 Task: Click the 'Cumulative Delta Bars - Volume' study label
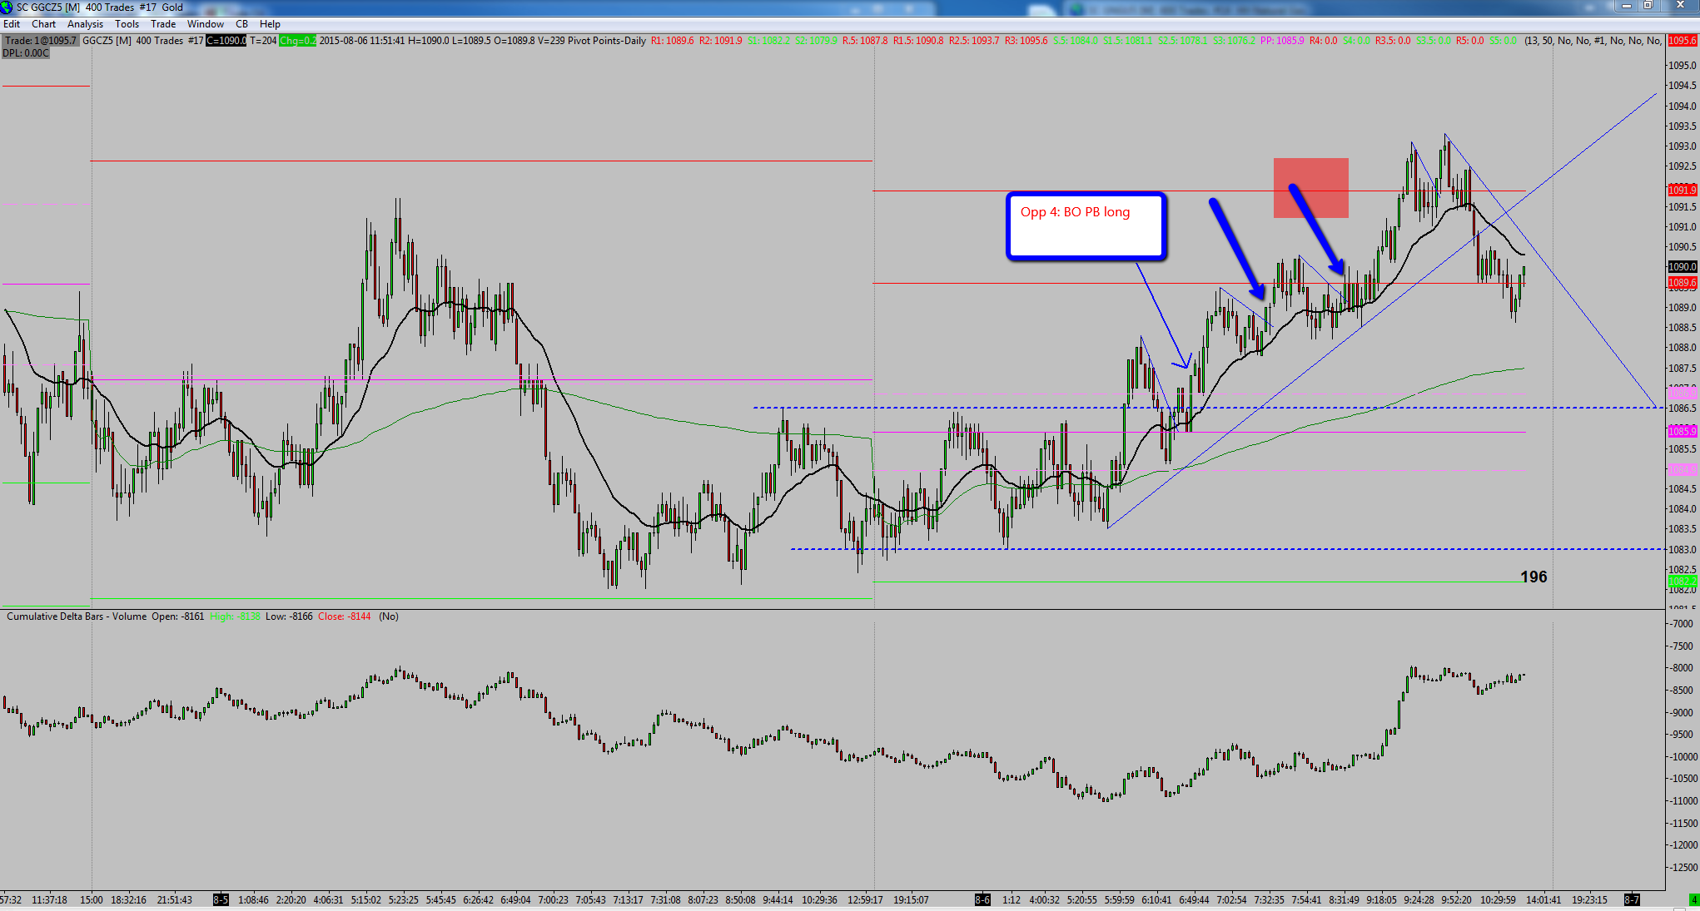77,616
